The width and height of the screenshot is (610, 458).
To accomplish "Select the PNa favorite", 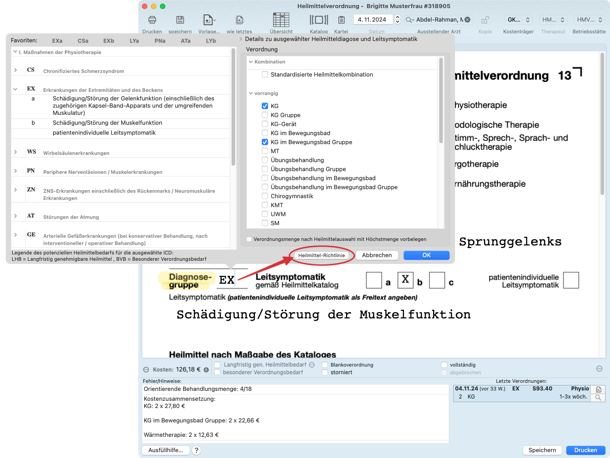I will [160, 41].
